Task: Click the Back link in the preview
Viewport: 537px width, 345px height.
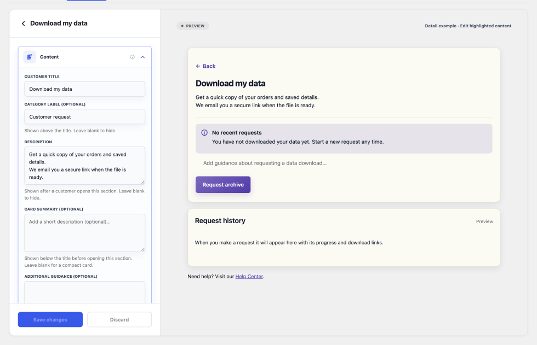Action: [x=205, y=66]
